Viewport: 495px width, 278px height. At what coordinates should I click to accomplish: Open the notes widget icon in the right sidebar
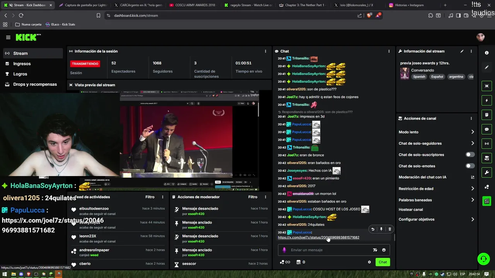point(487,115)
